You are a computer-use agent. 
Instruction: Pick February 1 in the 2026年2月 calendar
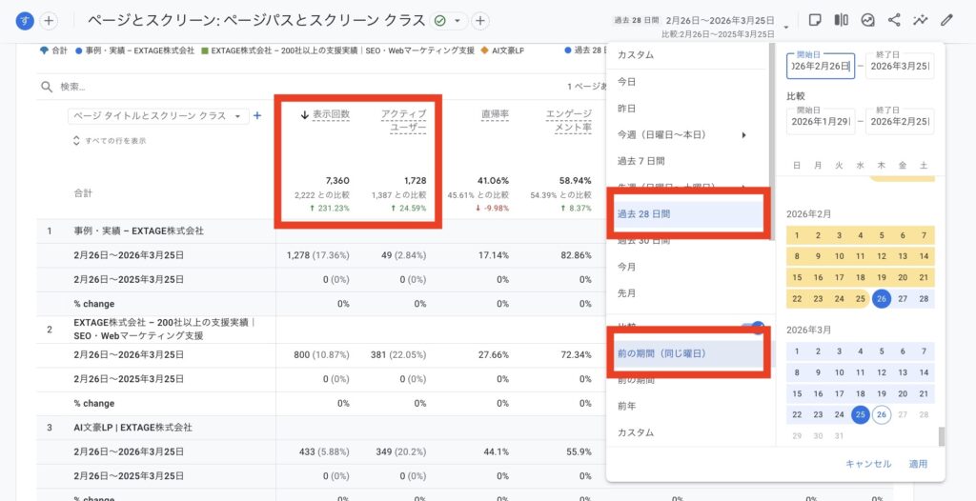pyautogui.click(x=797, y=235)
